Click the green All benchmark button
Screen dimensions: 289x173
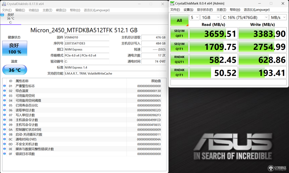[179, 20]
